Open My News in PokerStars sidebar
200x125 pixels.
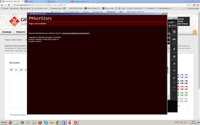[x=174, y=80]
